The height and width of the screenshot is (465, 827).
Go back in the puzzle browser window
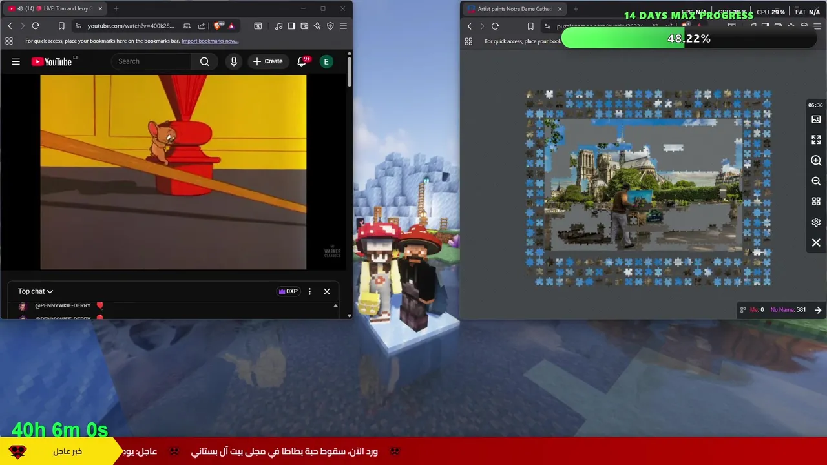(470, 26)
